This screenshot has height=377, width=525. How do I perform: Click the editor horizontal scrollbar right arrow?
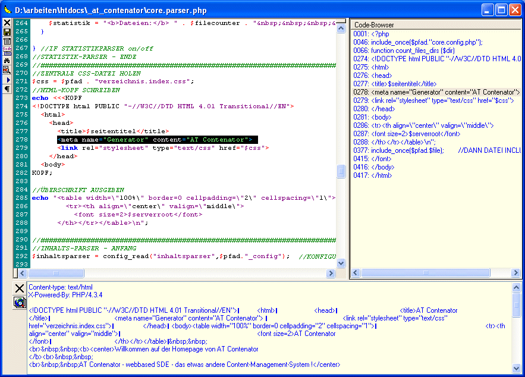(x=331, y=273)
